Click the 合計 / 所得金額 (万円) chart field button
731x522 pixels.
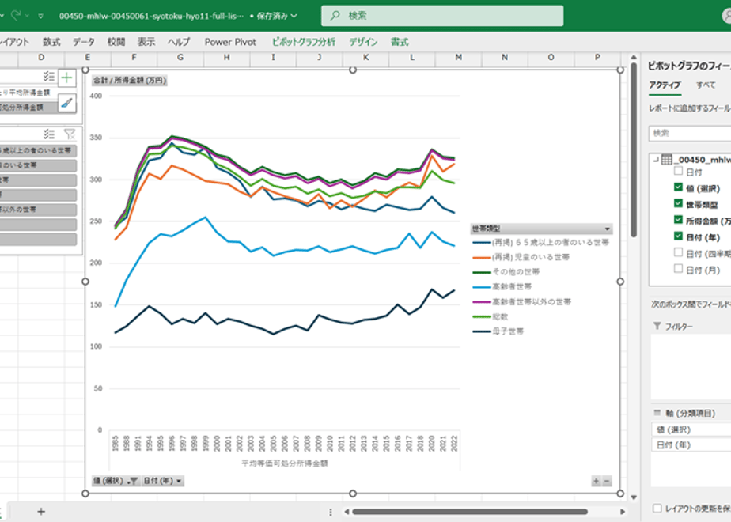[129, 80]
